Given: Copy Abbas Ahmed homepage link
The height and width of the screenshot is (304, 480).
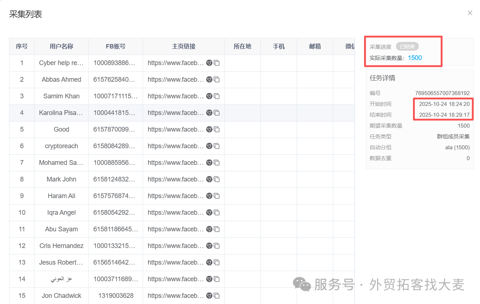Looking at the screenshot, I should [217, 80].
